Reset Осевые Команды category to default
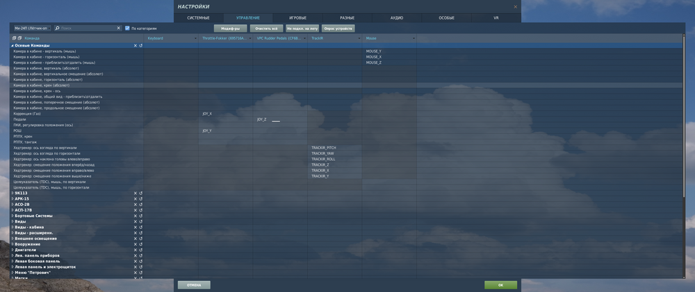 (141, 46)
